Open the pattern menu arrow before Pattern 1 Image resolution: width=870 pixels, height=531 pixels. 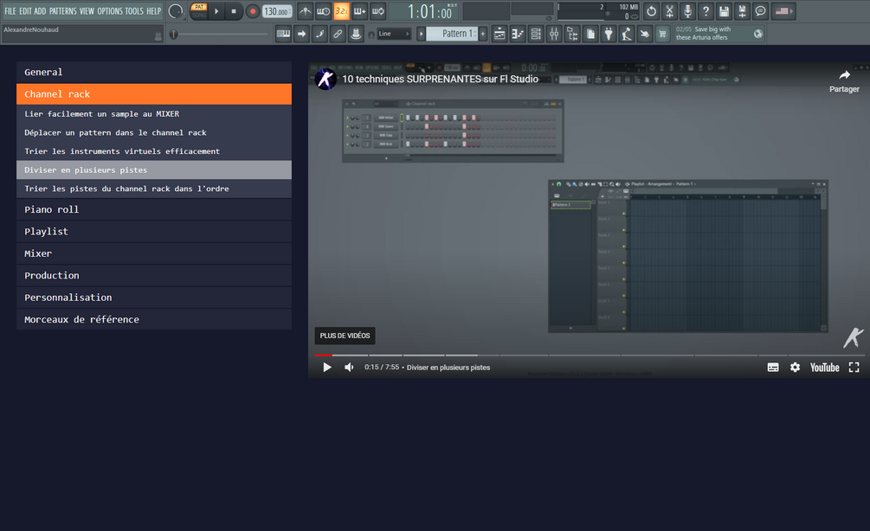[421, 34]
